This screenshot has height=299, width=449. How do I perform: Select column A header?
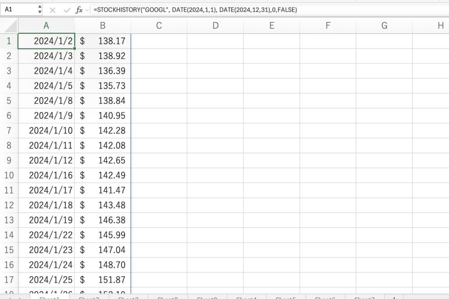tap(46, 26)
